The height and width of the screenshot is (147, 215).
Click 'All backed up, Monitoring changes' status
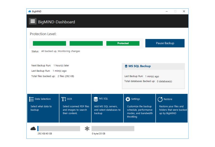click(60, 51)
